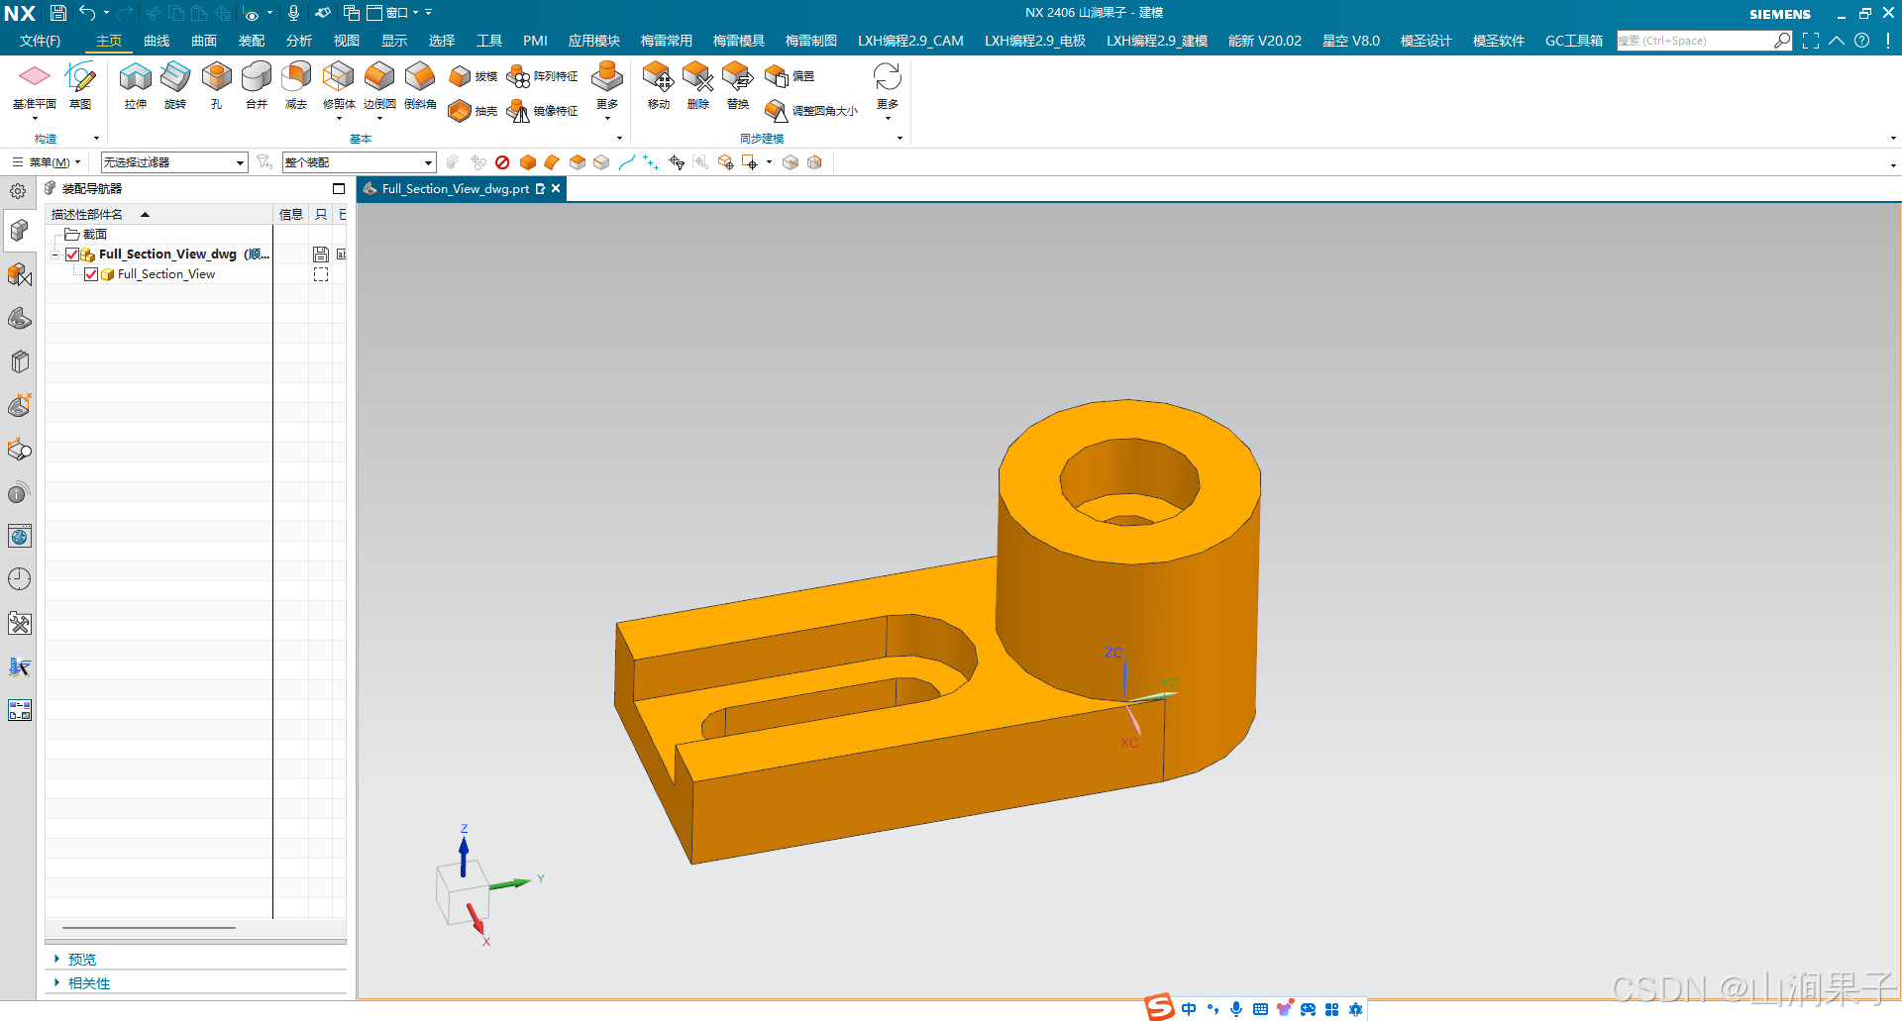Click the search magnifier button
The image size is (1902, 1021).
tap(1782, 41)
